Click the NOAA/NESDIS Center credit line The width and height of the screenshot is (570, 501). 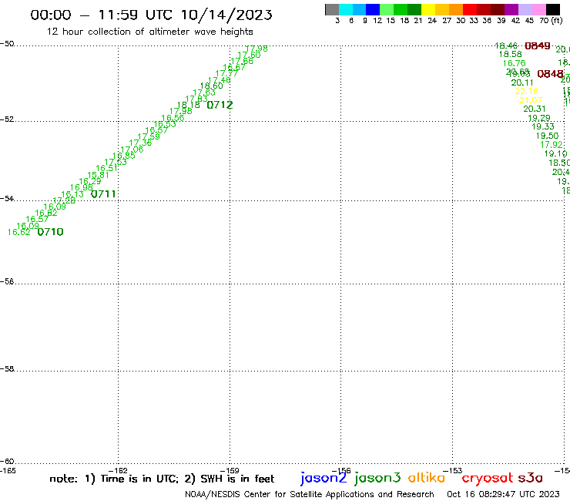point(310,494)
